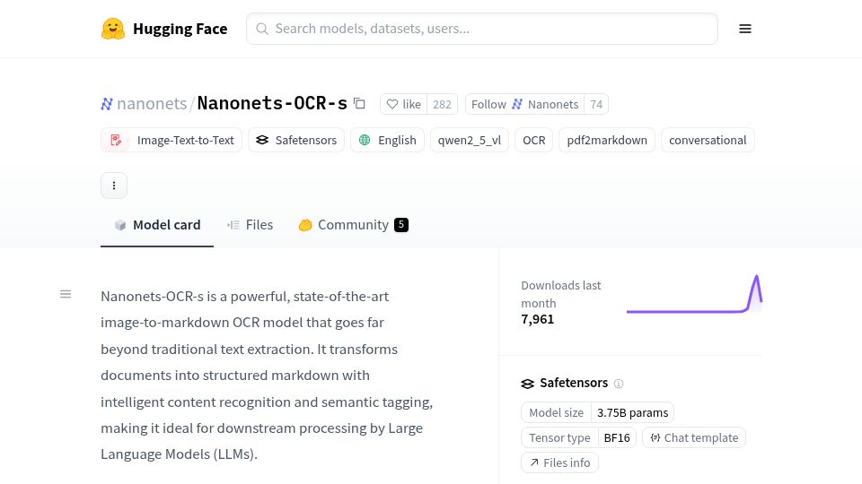This screenshot has width=862, height=484.
Task: Open the hamburger navigation menu
Action: click(745, 29)
